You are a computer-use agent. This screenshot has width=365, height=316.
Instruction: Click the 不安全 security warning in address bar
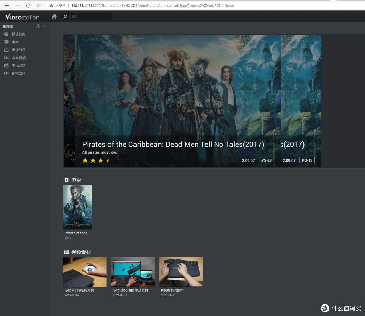click(60, 5)
